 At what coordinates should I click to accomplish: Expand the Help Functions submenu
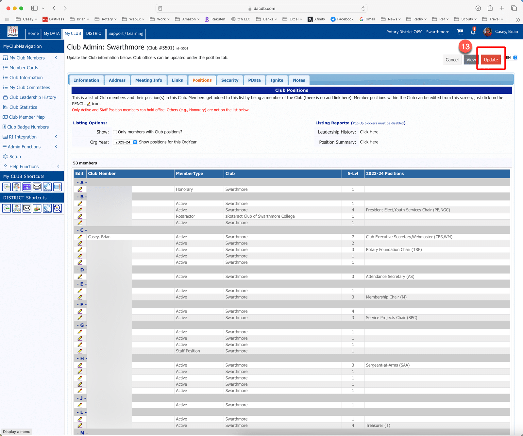tap(58, 166)
